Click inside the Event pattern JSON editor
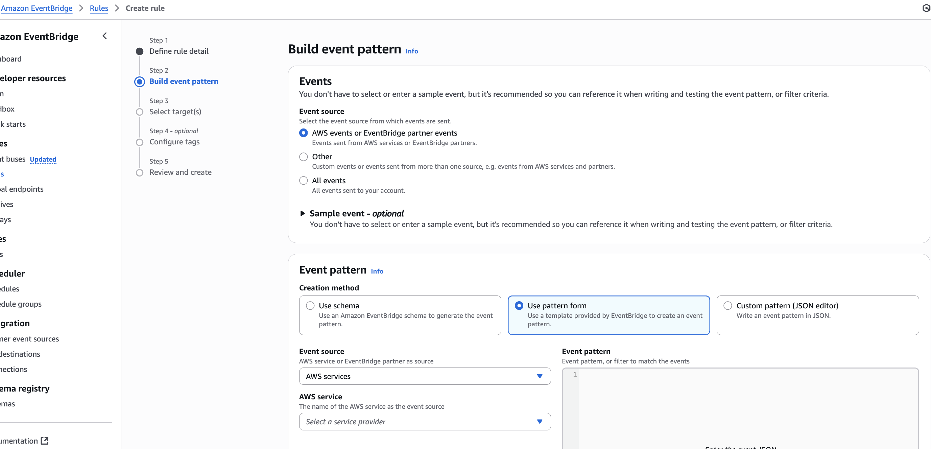 pos(748,408)
